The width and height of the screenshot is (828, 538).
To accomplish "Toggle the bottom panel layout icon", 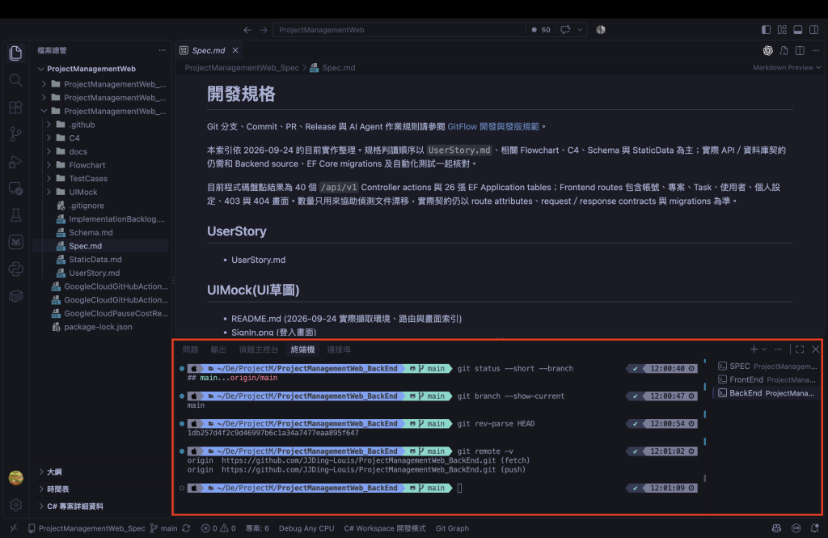I will 798,30.
